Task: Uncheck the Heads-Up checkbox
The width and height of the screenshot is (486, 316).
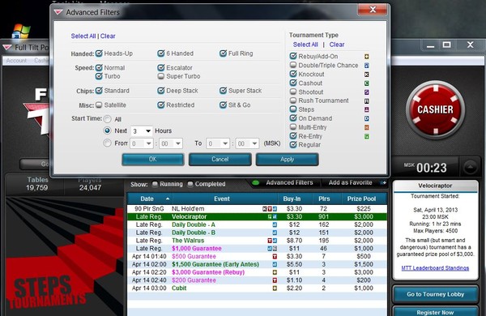Action: coord(99,53)
